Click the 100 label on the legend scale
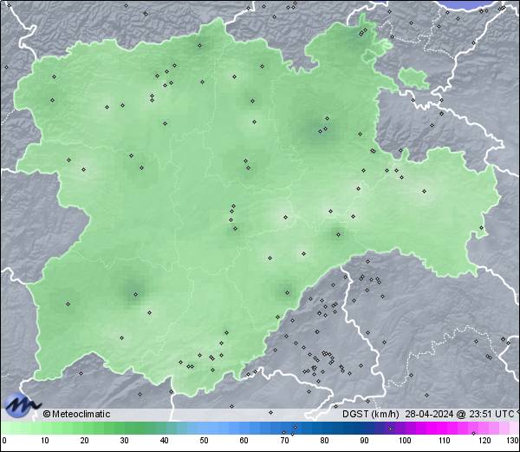Viewport: 520px width, 452px height. tap(405, 441)
